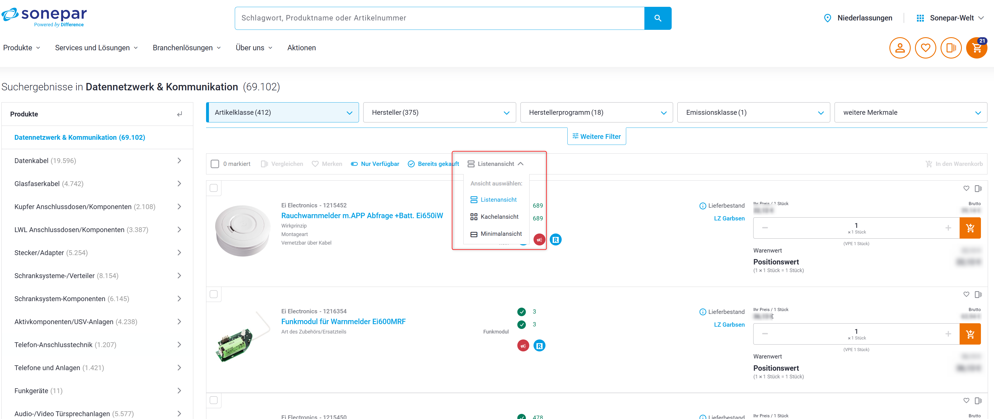Check the Funkmodul Ei600MRF checkbox
994x419 pixels.
point(213,294)
